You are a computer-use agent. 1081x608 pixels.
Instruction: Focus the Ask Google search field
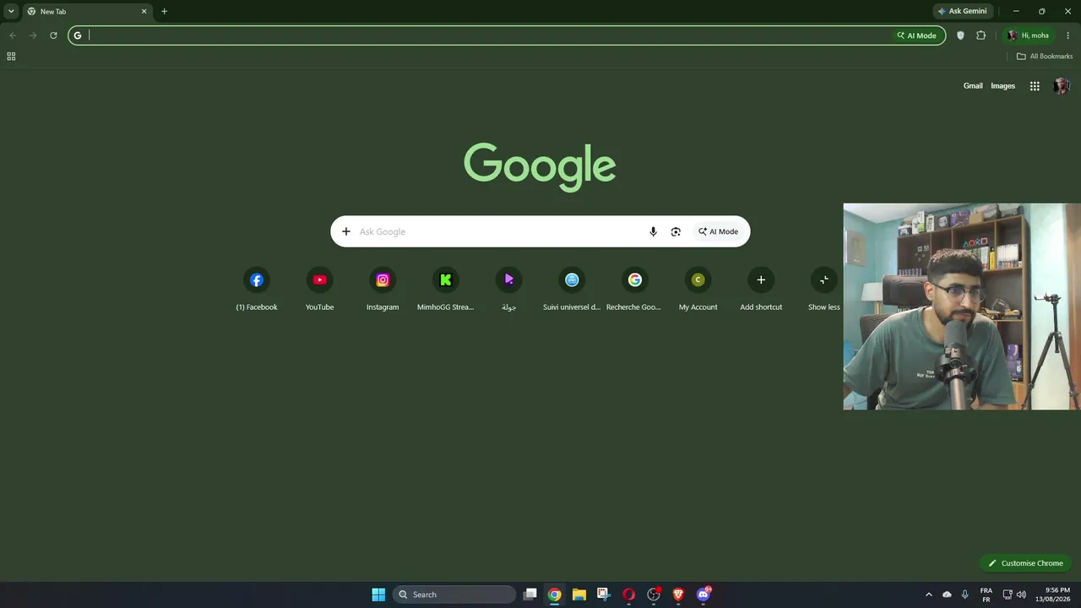point(498,231)
